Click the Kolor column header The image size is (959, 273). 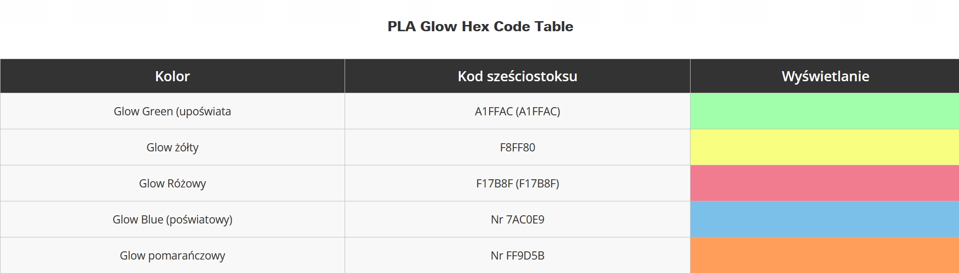click(x=173, y=76)
